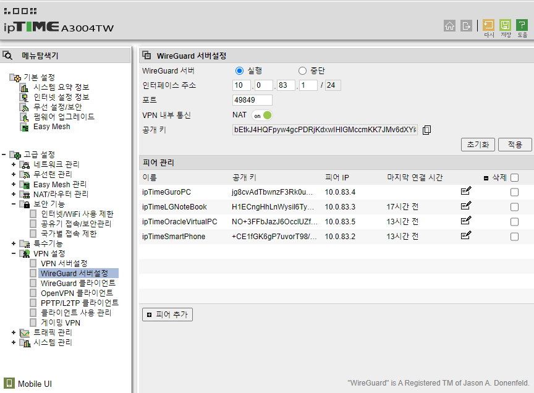
Task: Copy the public key with copy icon
Action: click(426, 130)
